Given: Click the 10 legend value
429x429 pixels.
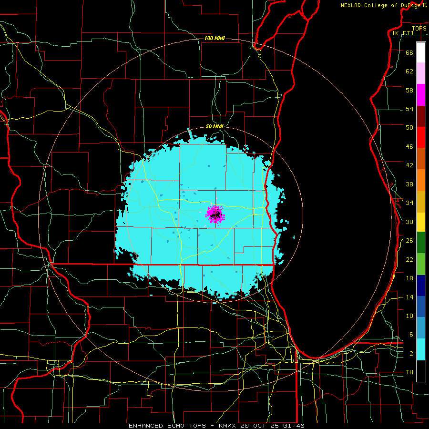Looking at the screenshot, I should pos(409,316).
